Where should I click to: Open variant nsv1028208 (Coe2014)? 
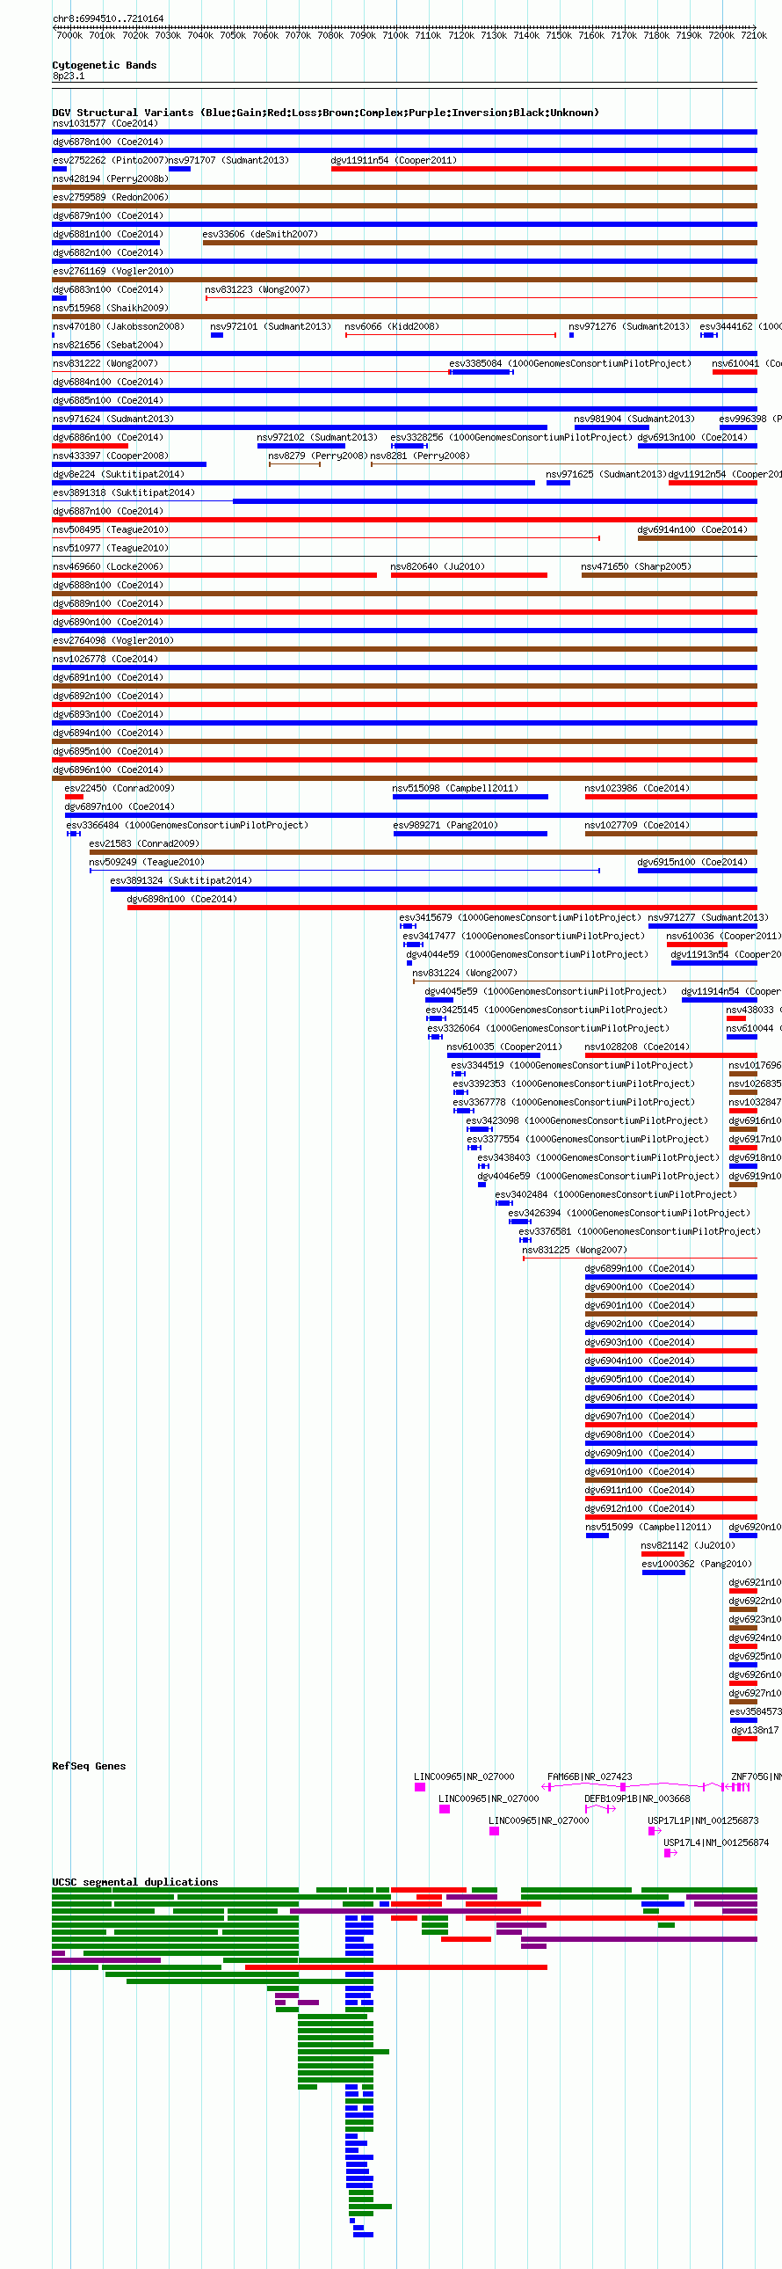(x=638, y=1048)
